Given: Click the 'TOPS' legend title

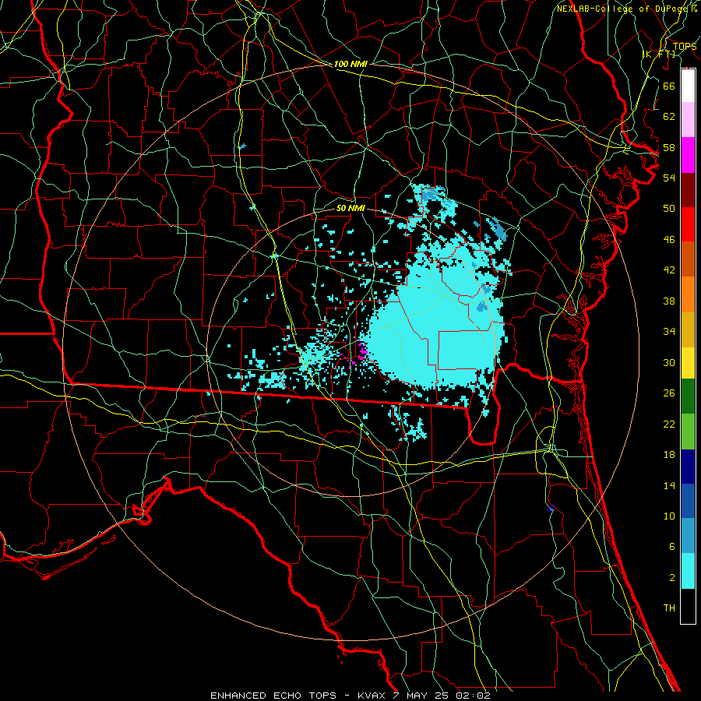Looking at the screenshot, I should click(x=685, y=47).
